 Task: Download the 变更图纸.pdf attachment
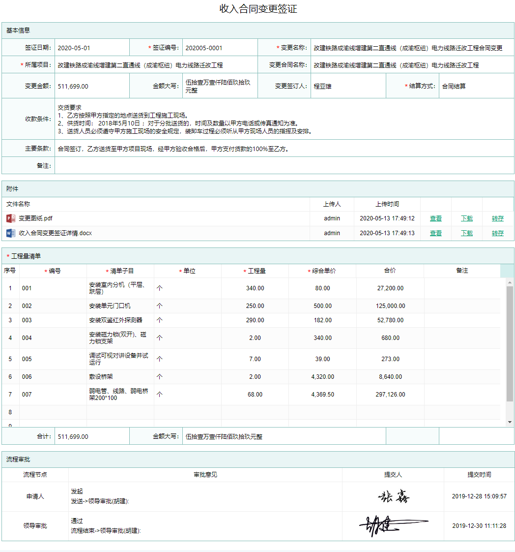tap(466, 218)
